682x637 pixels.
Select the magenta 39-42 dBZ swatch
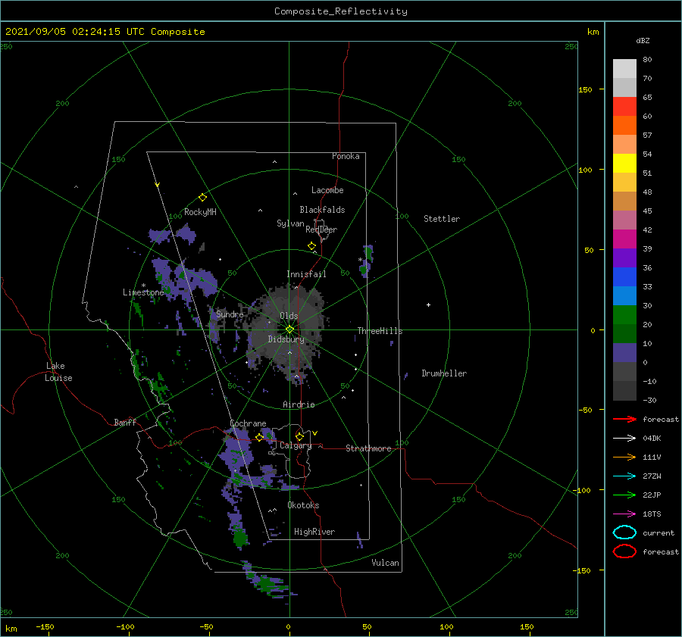click(624, 239)
